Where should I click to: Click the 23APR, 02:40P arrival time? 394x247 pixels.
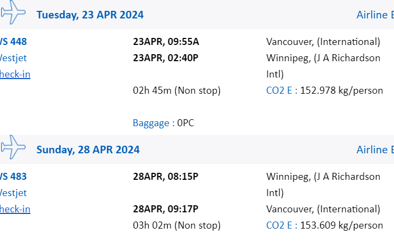pyautogui.click(x=166, y=58)
